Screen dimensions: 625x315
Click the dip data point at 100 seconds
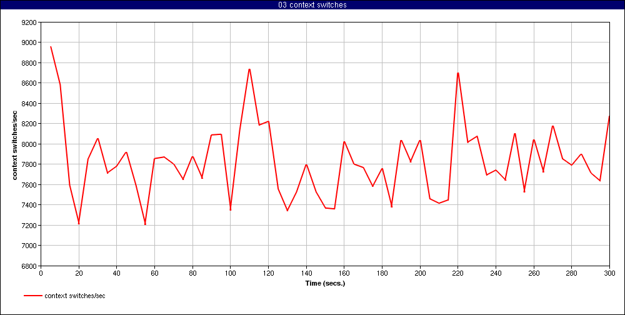click(231, 210)
